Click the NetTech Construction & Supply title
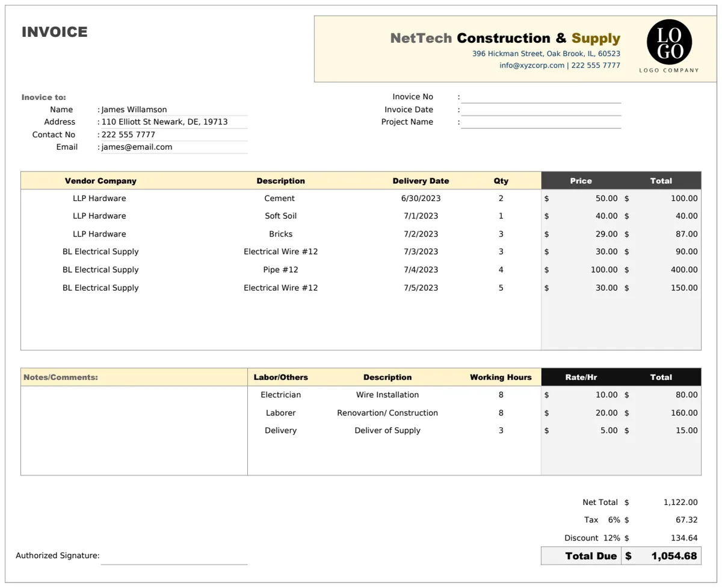Image resolution: width=722 pixels, height=588 pixels. click(505, 39)
